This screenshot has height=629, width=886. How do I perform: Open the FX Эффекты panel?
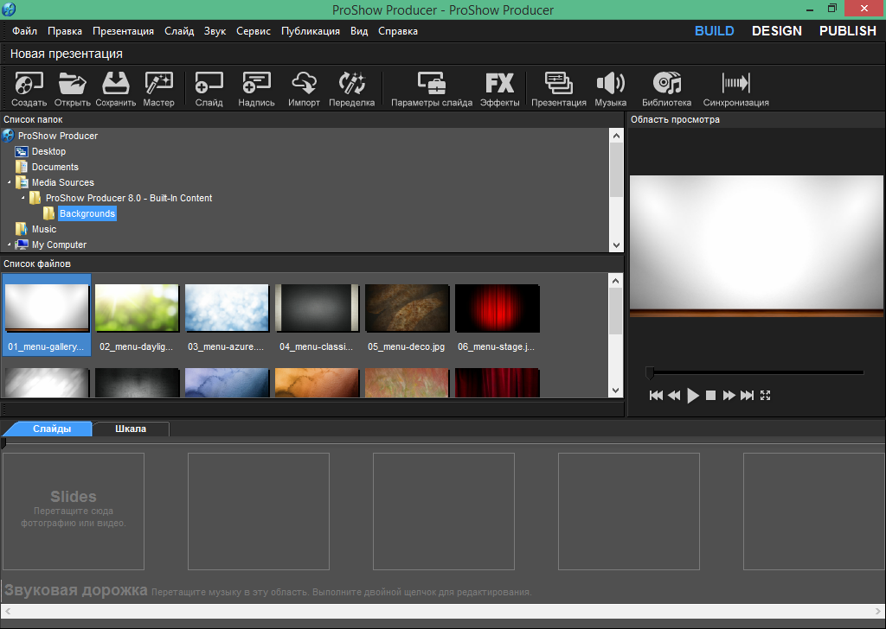(x=499, y=89)
